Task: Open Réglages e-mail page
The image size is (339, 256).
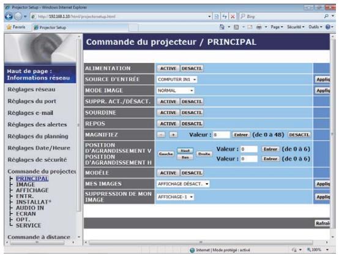Action: [30, 113]
